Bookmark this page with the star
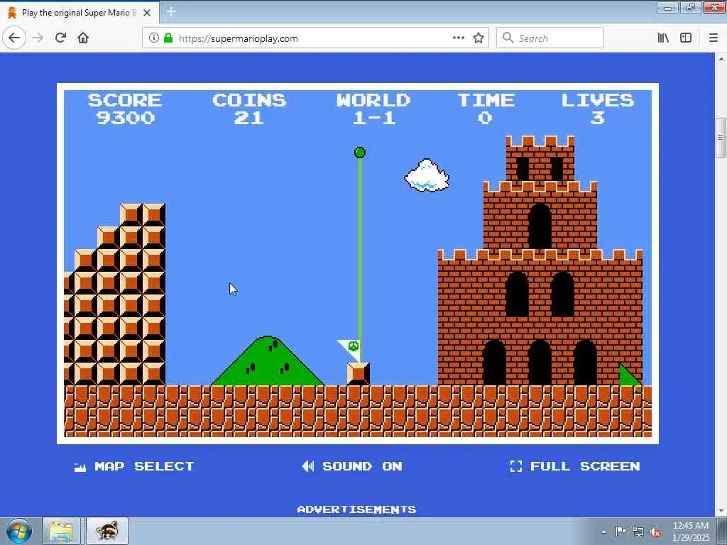The image size is (727, 545). click(x=479, y=38)
